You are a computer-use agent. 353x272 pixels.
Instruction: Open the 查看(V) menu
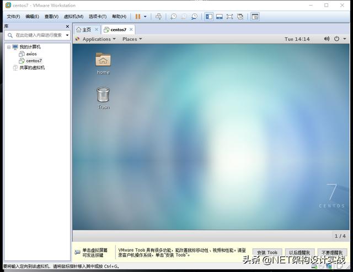click(x=51, y=17)
